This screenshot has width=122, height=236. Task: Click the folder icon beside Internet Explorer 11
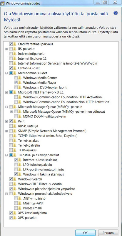click(x=15, y=58)
